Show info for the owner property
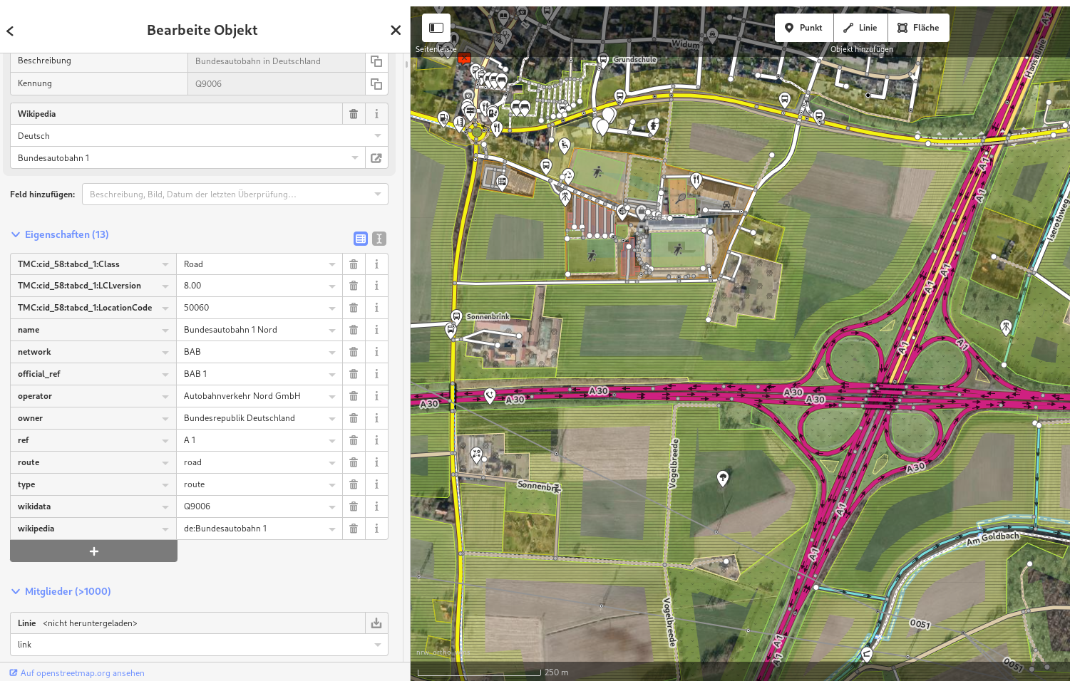Viewport: 1070px width, 681px height. click(x=376, y=418)
